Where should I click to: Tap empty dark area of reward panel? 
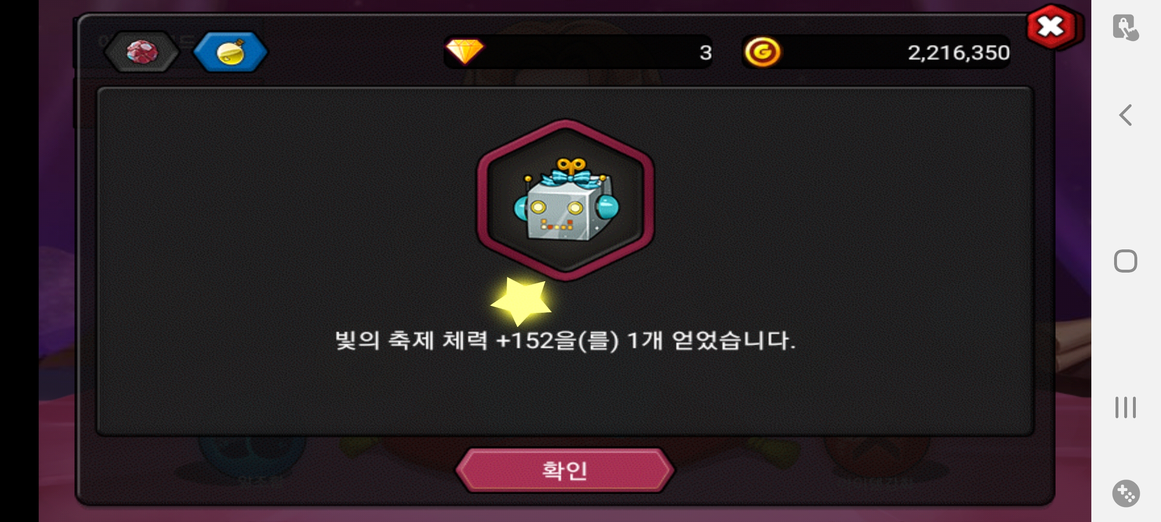[x=290, y=217]
